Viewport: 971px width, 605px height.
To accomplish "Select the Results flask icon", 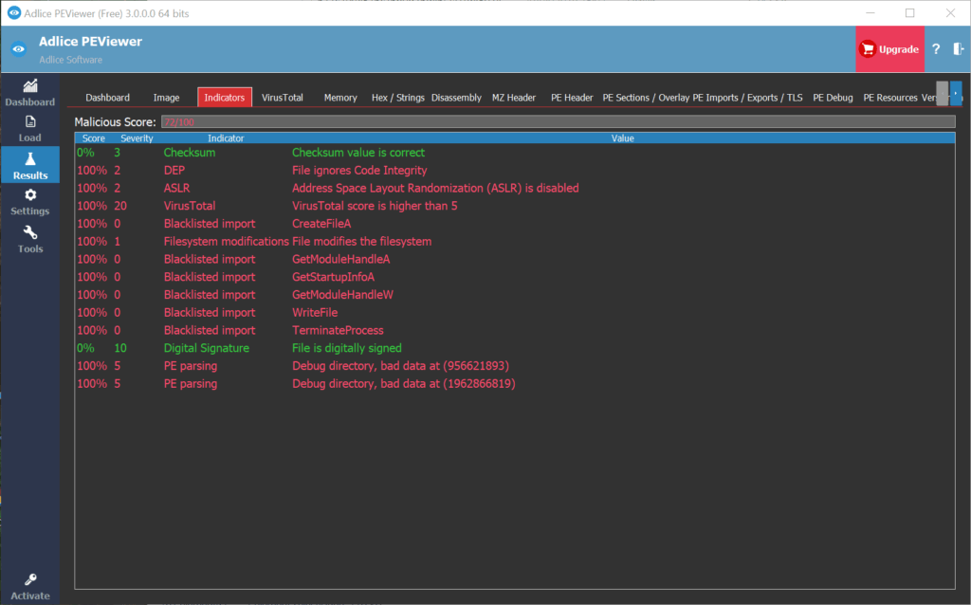I will 30,159.
